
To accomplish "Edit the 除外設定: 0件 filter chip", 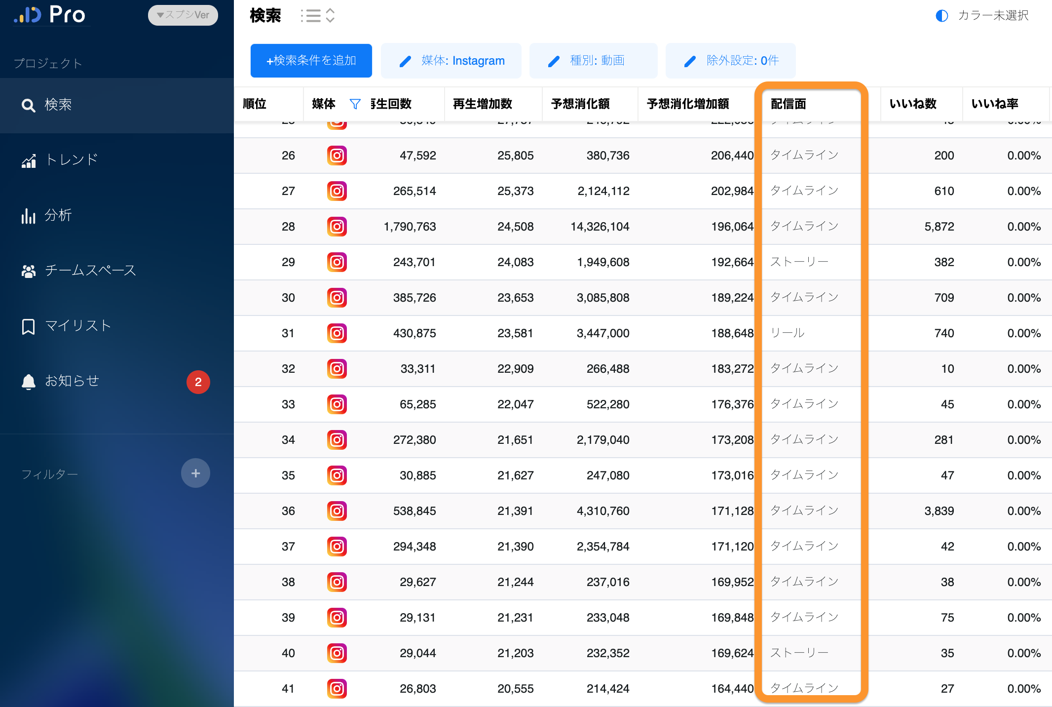I will pos(730,61).
